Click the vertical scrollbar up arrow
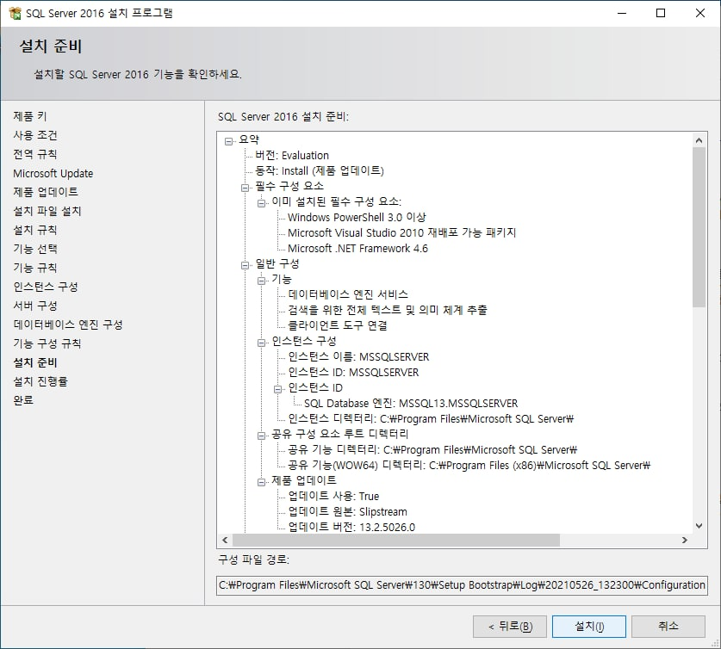The width and height of the screenshot is (721, 649). click(x=699, y=140)
